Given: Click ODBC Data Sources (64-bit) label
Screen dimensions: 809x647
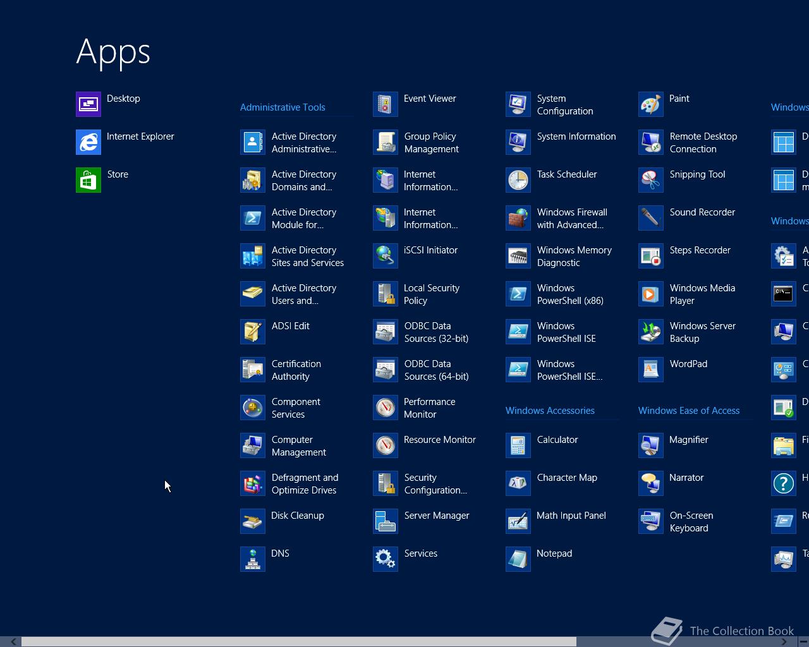Looking at the screenshot, I should tap(436, 370).
